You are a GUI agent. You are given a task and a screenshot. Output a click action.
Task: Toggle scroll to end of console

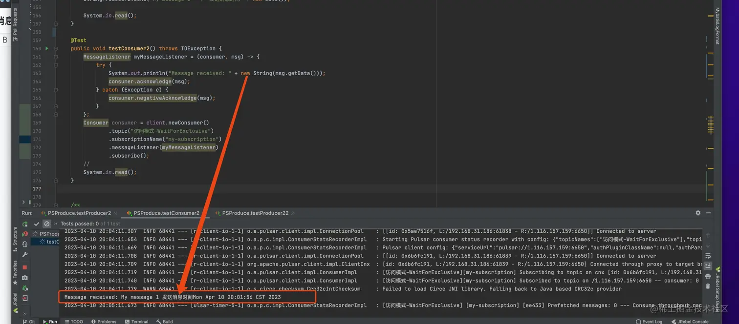(708, 266)
